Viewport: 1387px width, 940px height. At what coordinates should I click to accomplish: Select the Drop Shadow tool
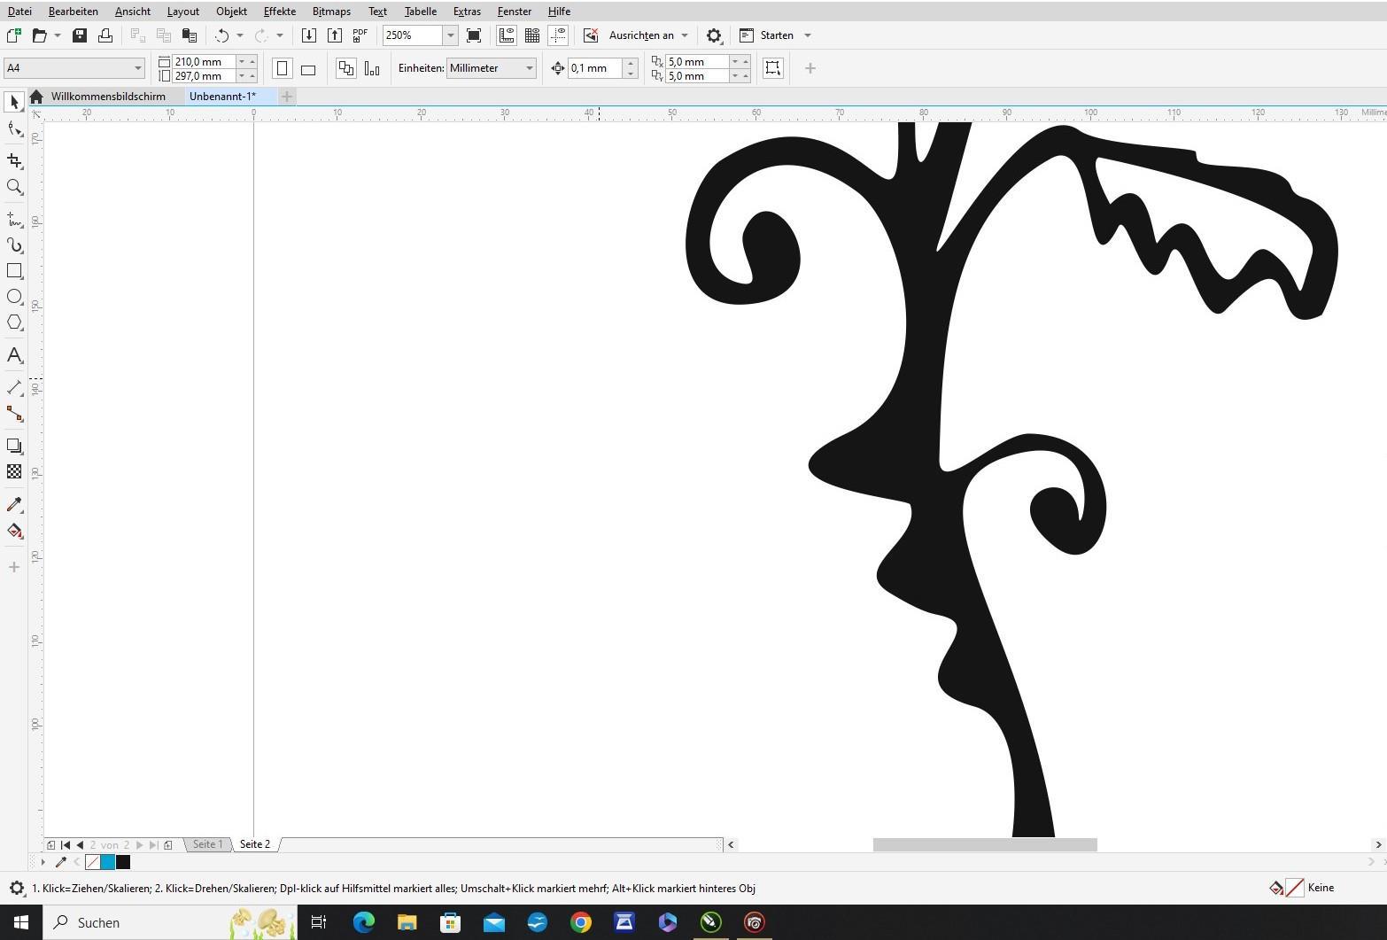(14, 446)
